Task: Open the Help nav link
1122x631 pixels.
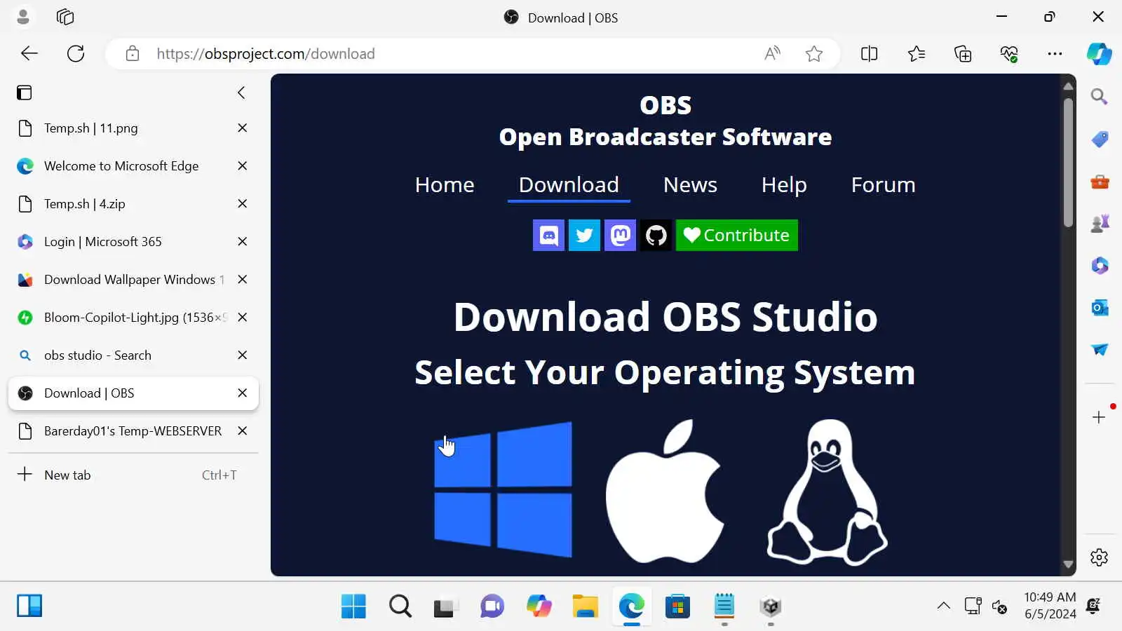Action: point(784,184)
